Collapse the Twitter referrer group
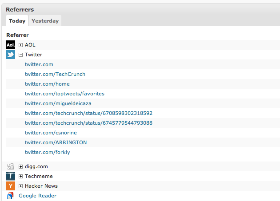This screenshot has height=201, width=280. pyautogui.click(x=20, y=55)
